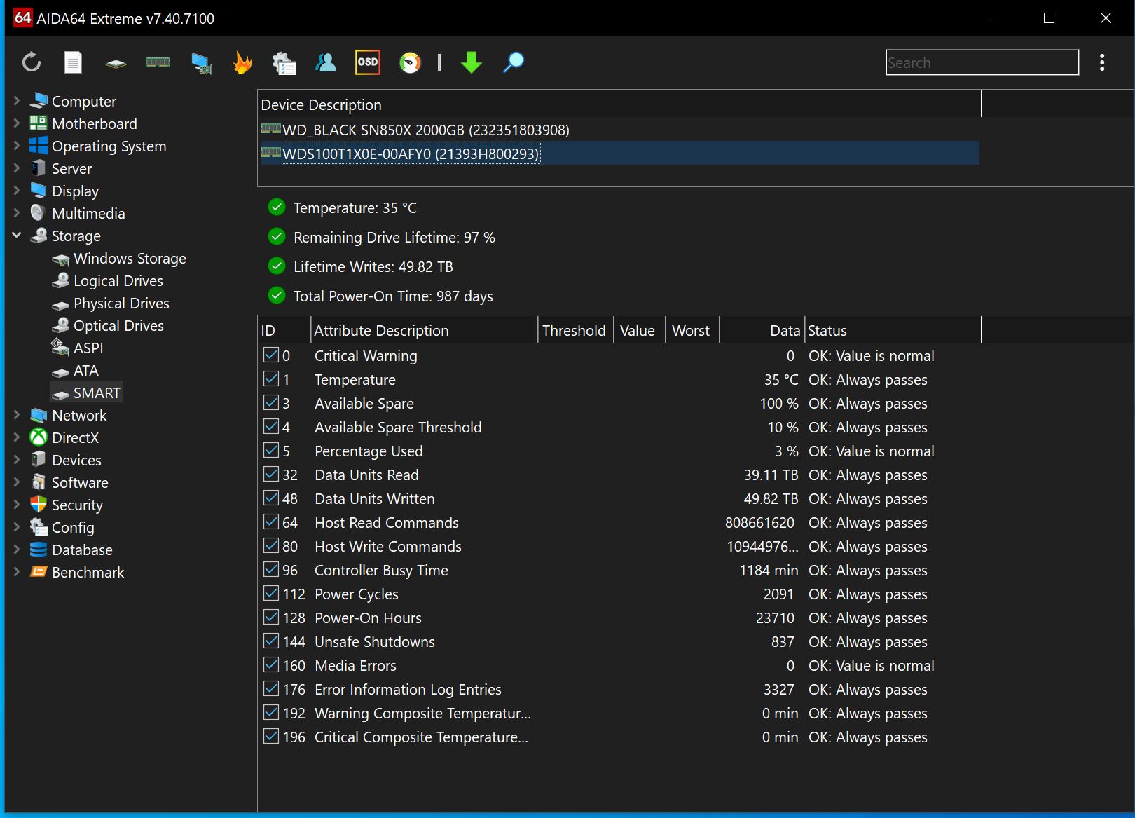Uncheck the Critical Warning attribute checkbox
Viewport: 1135px width, 818px height.
(271, 355)
